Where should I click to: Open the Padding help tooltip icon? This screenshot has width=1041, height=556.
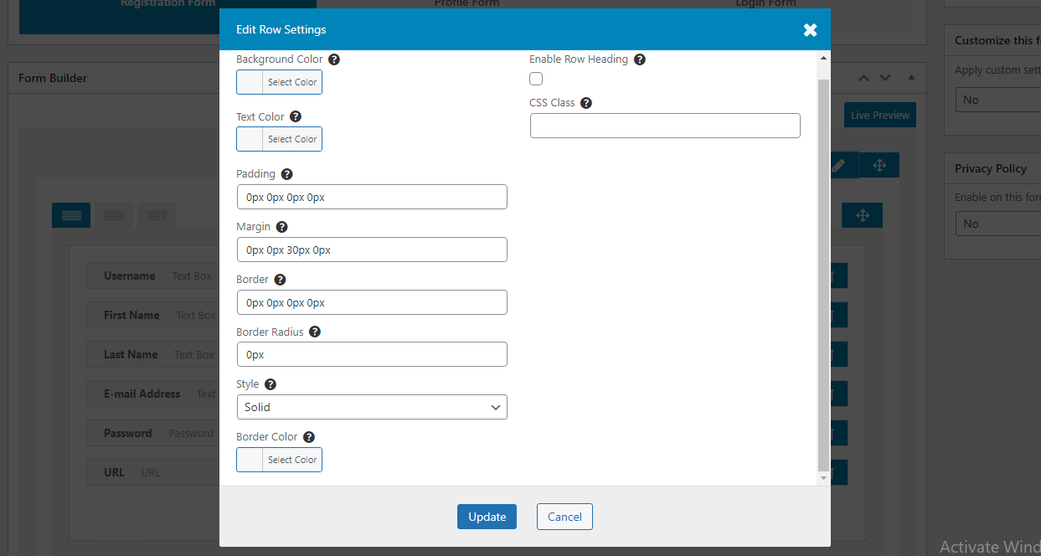[x=286, y=173]
